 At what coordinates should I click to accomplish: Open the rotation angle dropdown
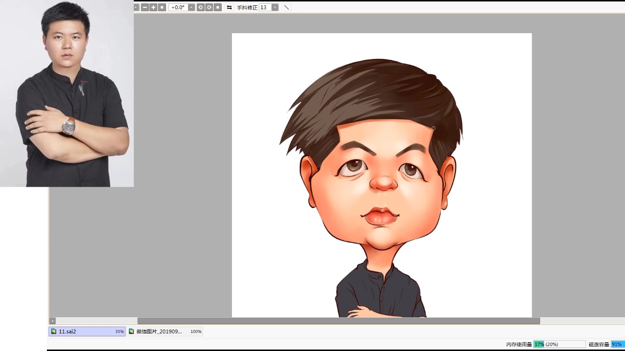coord(191,7)
